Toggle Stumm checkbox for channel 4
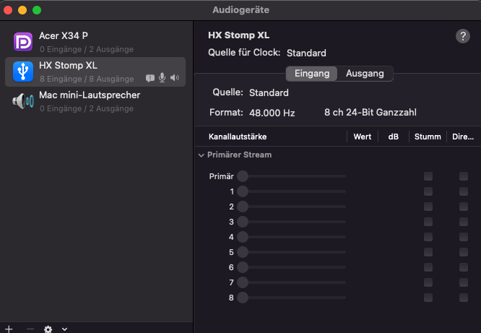The image size is (481, 333). 428,237
